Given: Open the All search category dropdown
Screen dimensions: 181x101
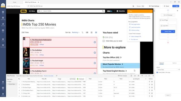Looking at the screenshot, I should pos(40,11).
